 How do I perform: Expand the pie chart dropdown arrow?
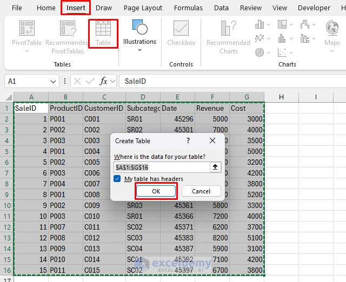(268, 52)
